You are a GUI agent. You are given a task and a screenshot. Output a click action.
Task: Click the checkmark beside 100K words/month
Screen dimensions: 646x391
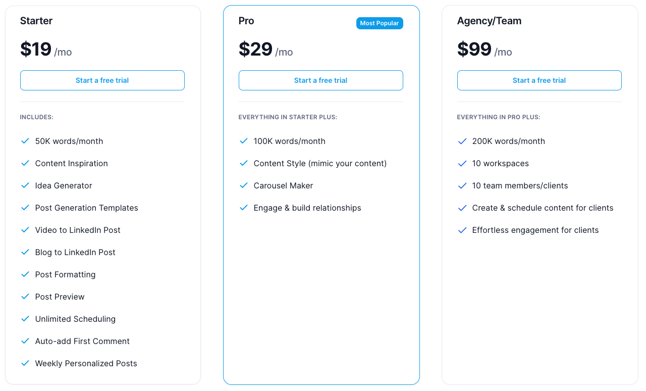[244, 141]
